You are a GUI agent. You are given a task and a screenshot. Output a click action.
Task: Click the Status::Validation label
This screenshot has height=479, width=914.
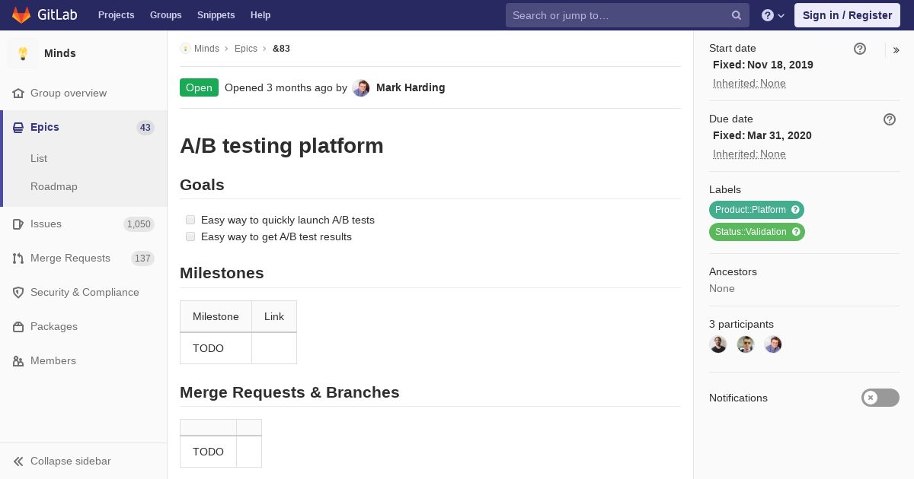click(x=757, y=232)
